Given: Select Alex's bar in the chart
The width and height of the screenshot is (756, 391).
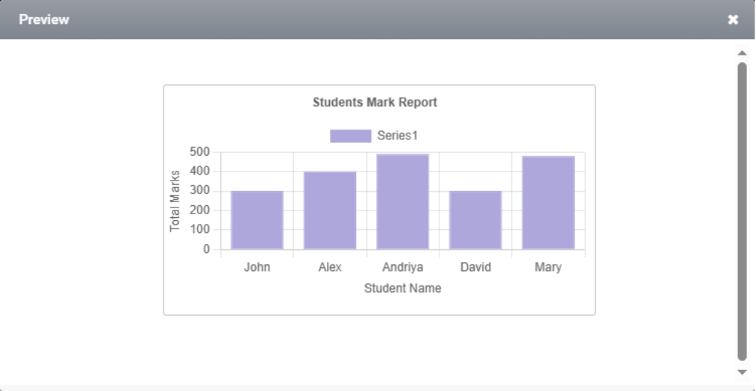Looking at the screenshot, I should click(x=330, y=210).
